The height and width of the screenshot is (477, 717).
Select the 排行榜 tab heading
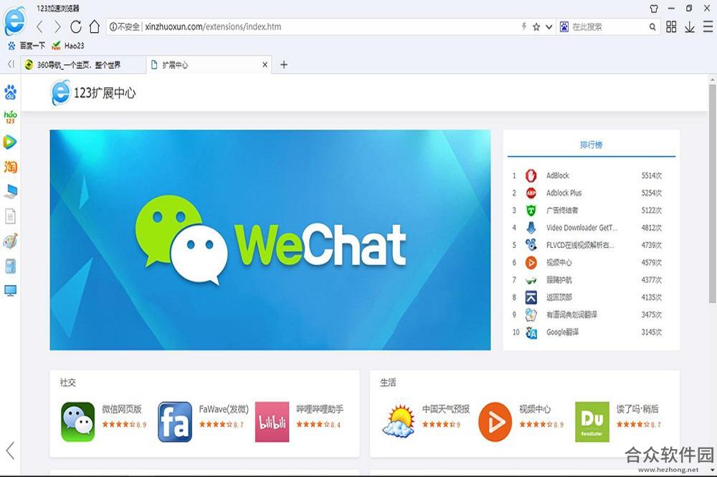tap(592, 145)
